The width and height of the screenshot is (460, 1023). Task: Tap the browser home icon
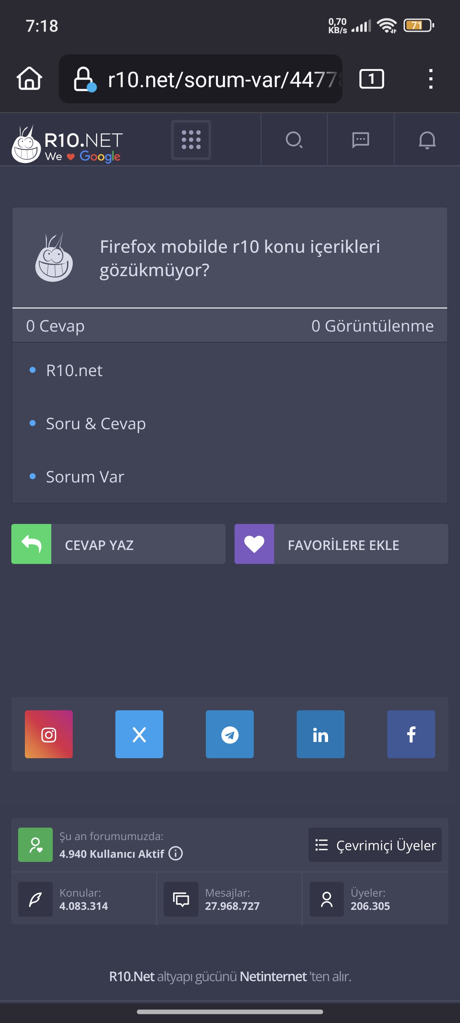point(29,78)
